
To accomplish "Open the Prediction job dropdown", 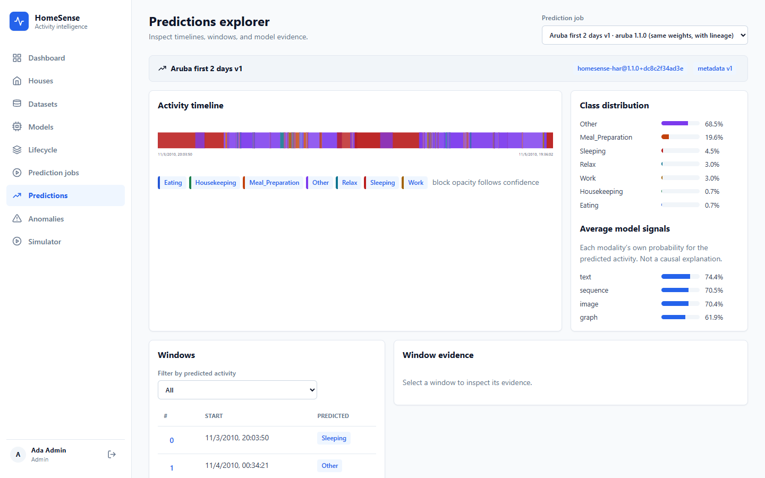I will pyautogui.click(x=644, y=35).
